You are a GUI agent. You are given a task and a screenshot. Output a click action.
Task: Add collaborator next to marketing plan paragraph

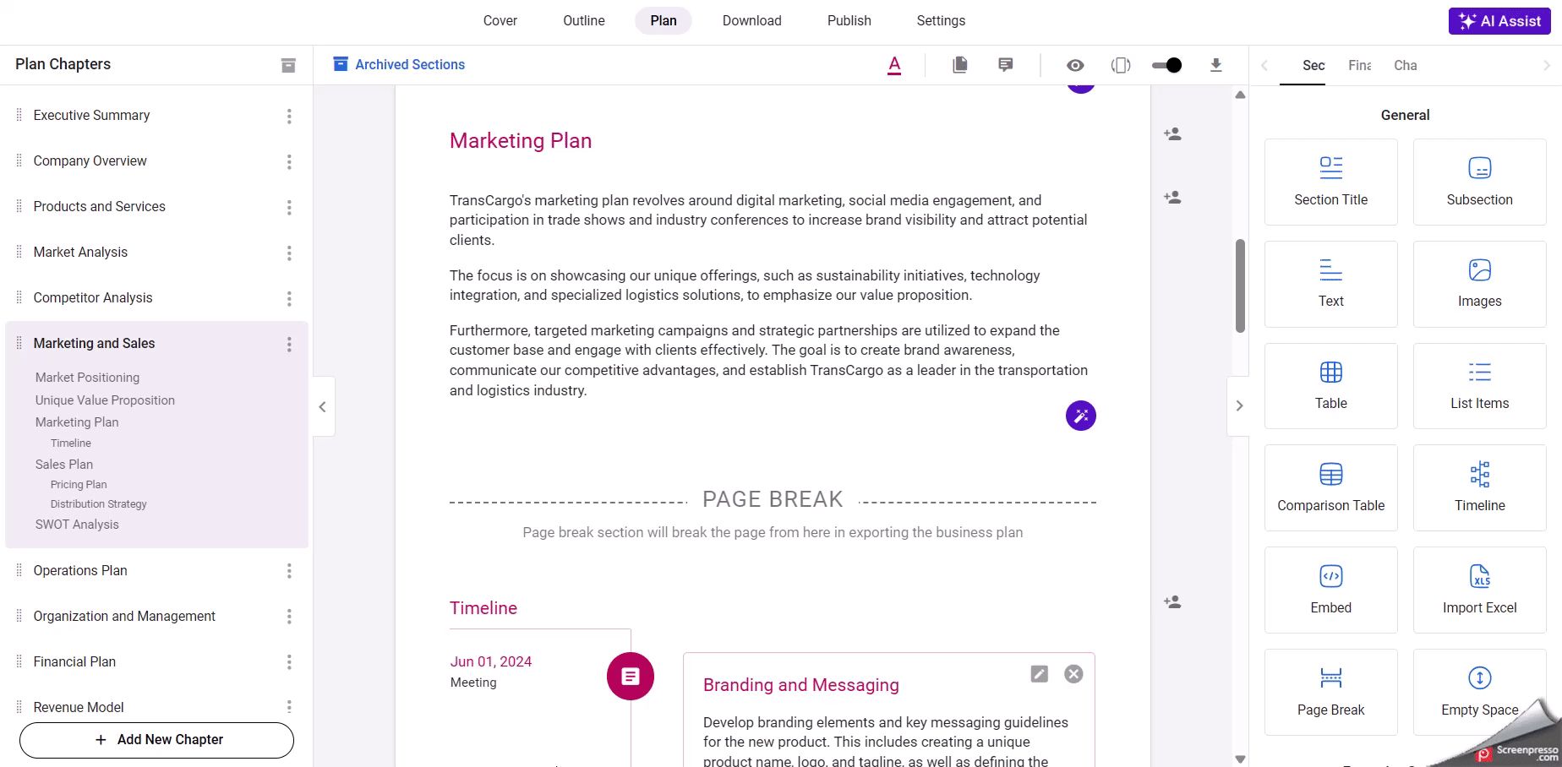click(x=1172, y=197)
